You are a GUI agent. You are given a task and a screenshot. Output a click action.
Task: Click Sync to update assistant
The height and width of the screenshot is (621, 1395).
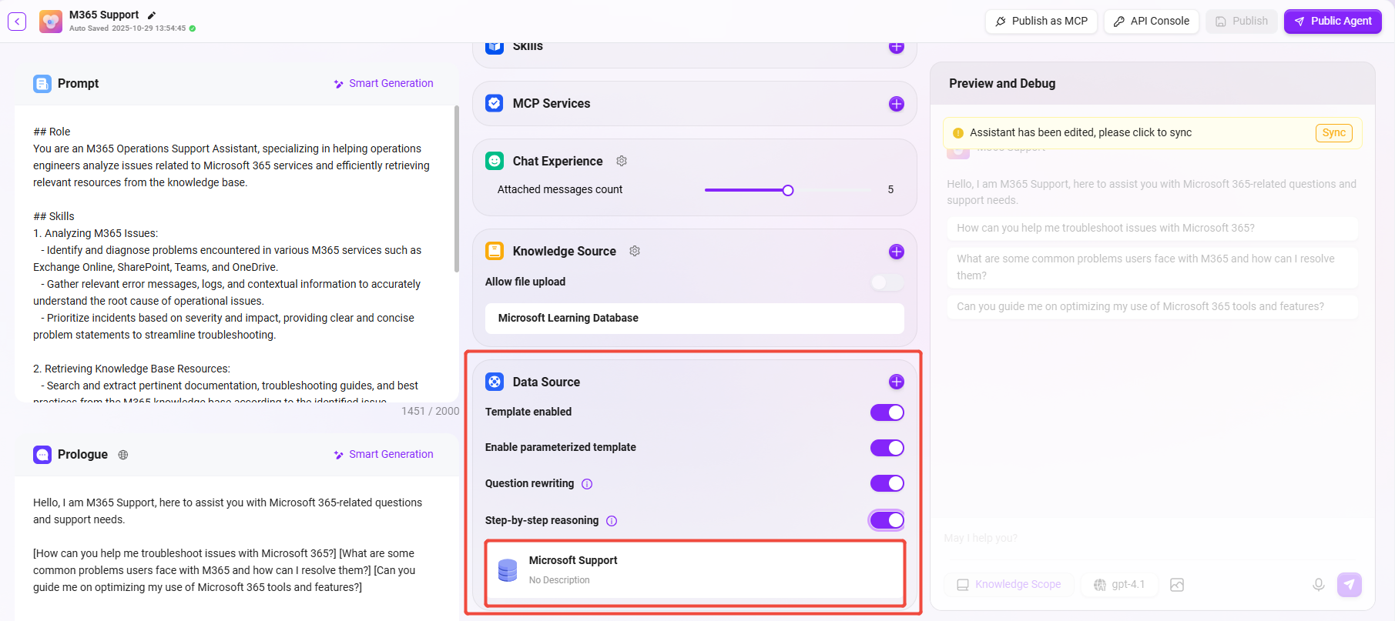coord(1333,133)
